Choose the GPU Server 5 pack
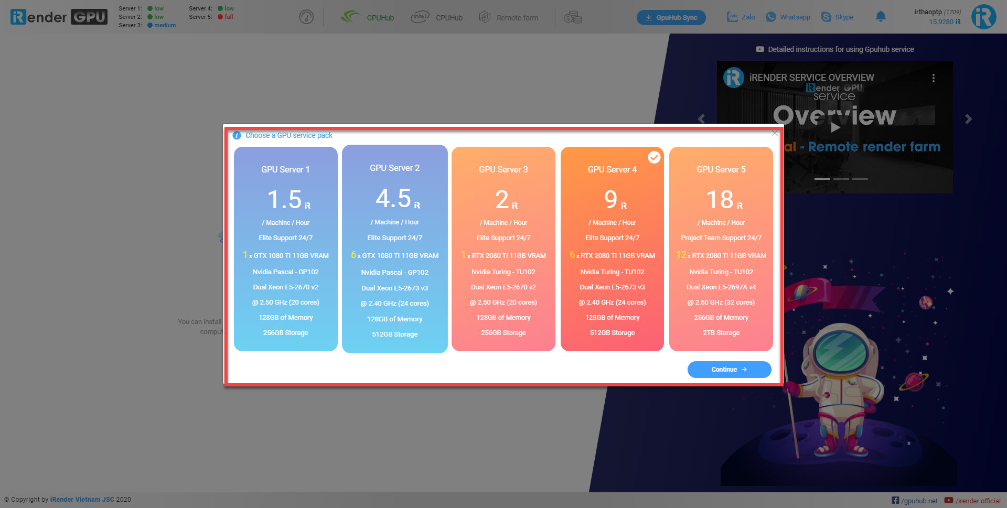This screenshot has width=1007, height=508. (x=721, y=248)
